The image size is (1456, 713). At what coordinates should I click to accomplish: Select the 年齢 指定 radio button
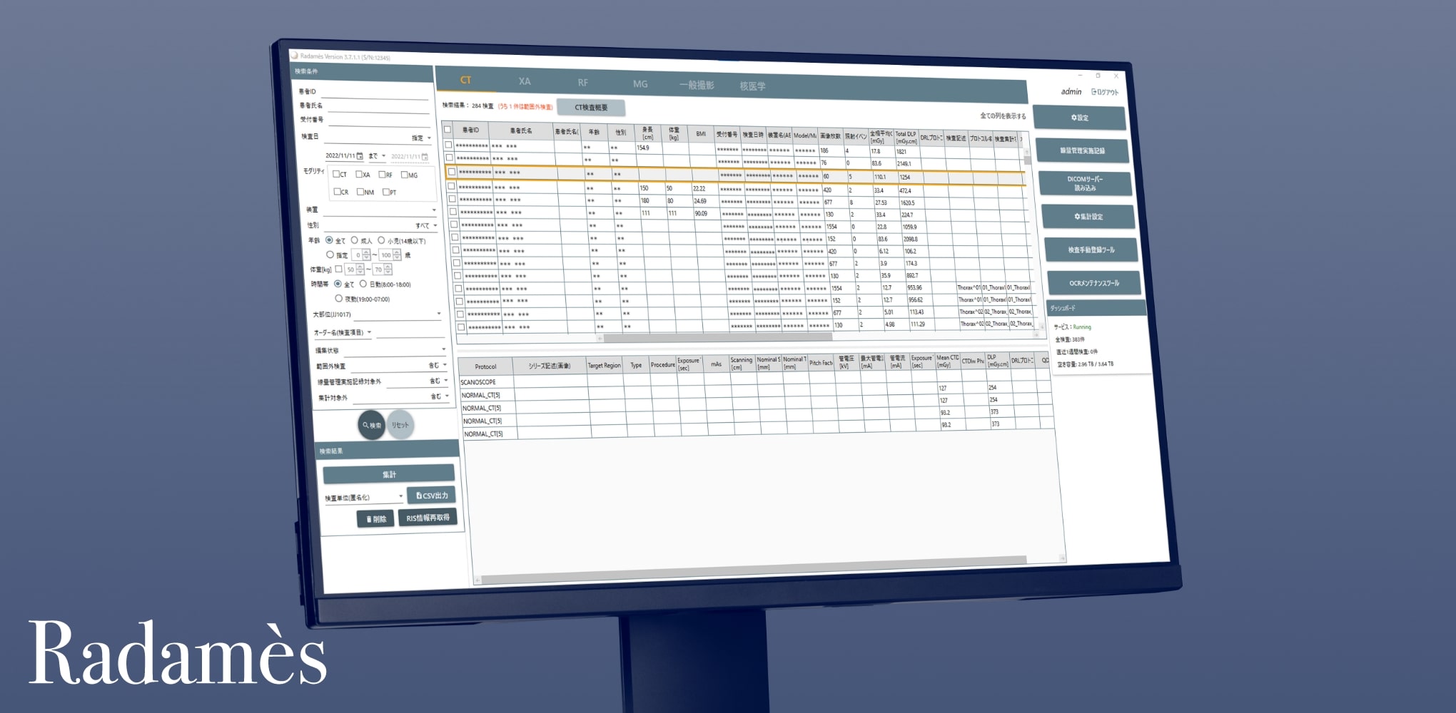(x=330, y=255)
